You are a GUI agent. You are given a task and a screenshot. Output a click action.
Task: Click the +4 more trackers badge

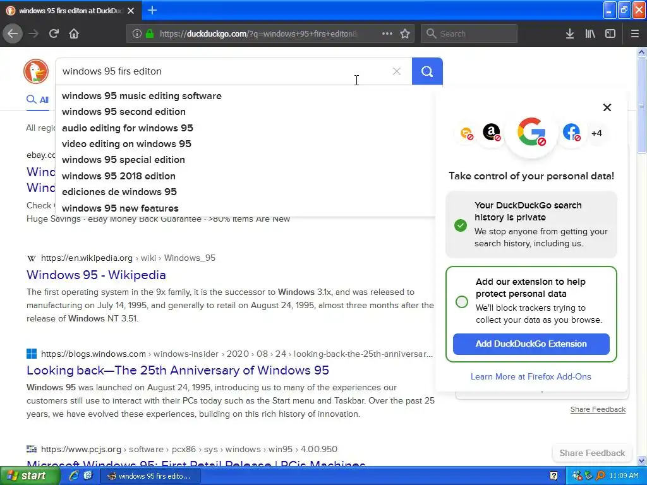(x=596, y=133)
